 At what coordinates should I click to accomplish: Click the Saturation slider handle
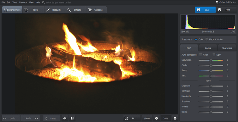211,60
